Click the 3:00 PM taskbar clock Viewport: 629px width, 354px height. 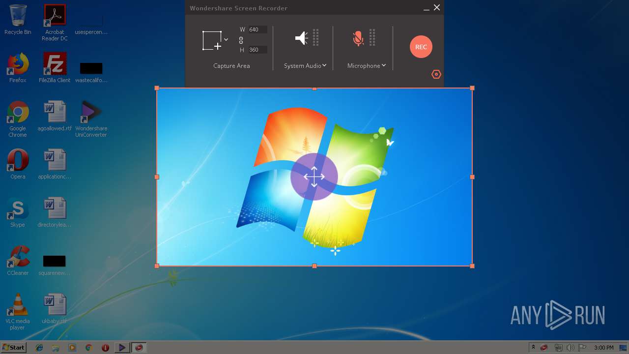603,348
